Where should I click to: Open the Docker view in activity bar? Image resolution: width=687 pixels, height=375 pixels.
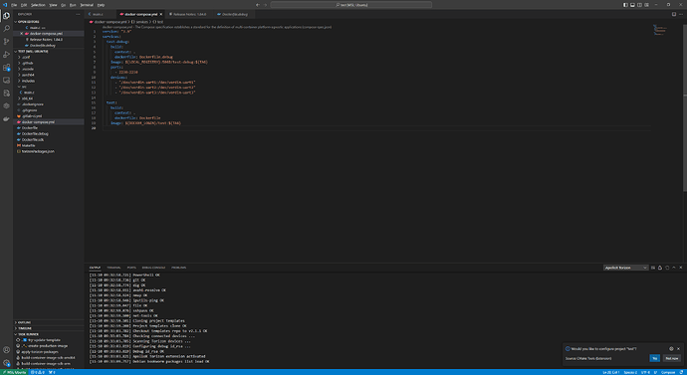click(x=6, y=118)
